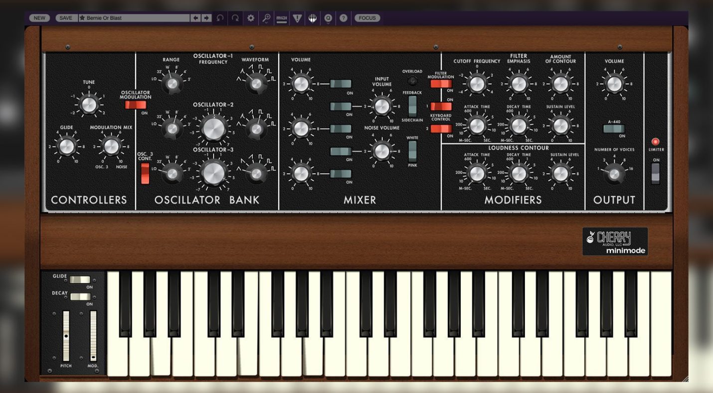Viewport: 713px width, 393px height.
Task: Click the zoom magnifier icon
Action: [267, 16]
